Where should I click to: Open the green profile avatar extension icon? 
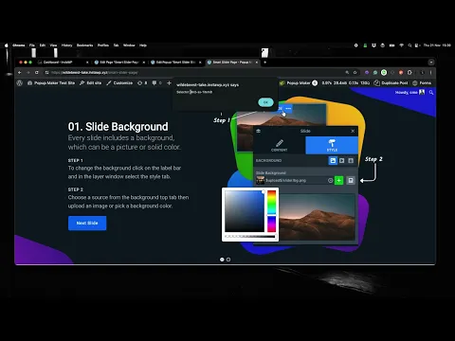(384, 72)
